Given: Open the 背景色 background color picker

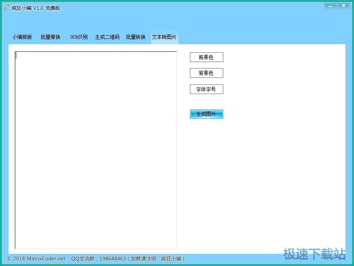Looking at the screenshot, I should point(206,73).
